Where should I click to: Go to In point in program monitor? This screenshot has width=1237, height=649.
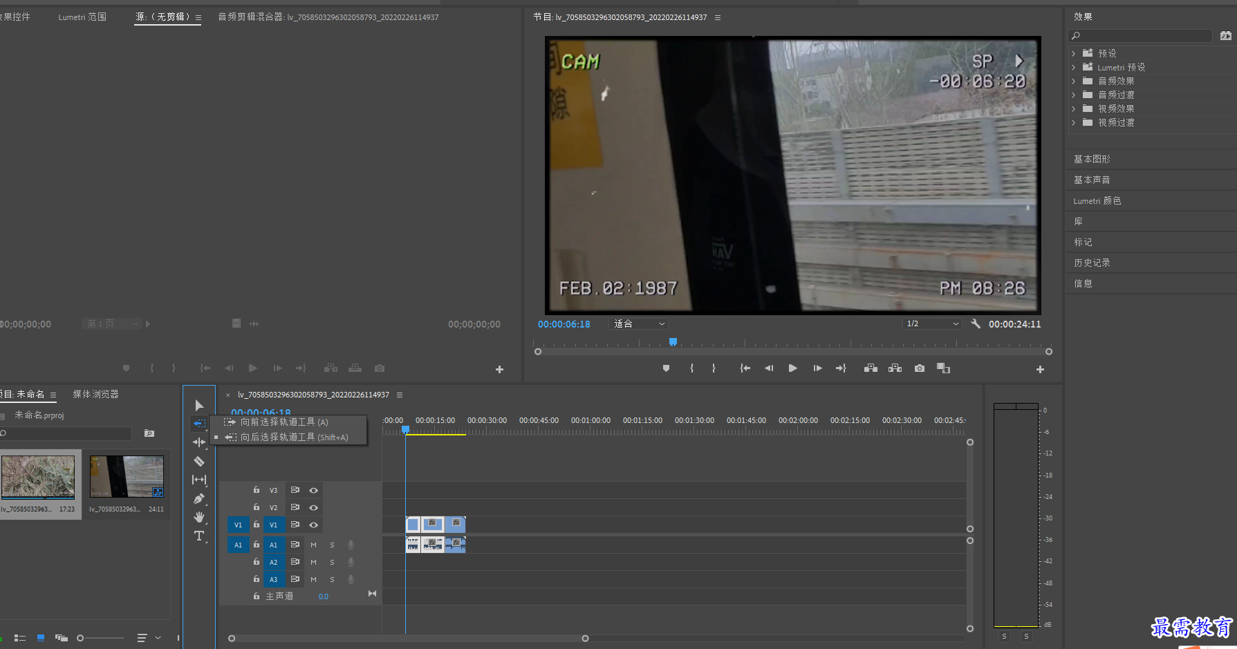[x=745, y=368]
